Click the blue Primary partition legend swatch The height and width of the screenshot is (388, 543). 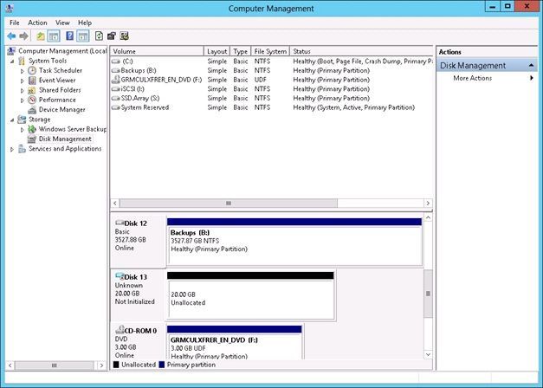point(161,365)
